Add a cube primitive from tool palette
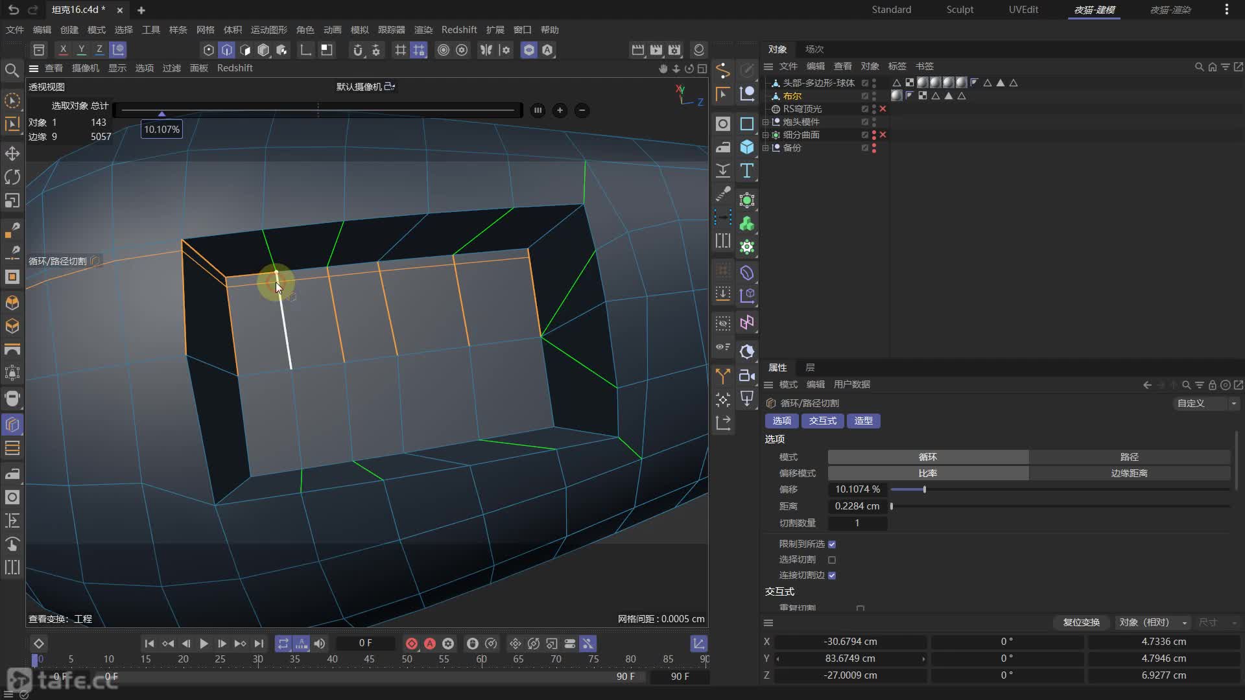The height and width of the screenshot is (700, 1245). point(747,147)
